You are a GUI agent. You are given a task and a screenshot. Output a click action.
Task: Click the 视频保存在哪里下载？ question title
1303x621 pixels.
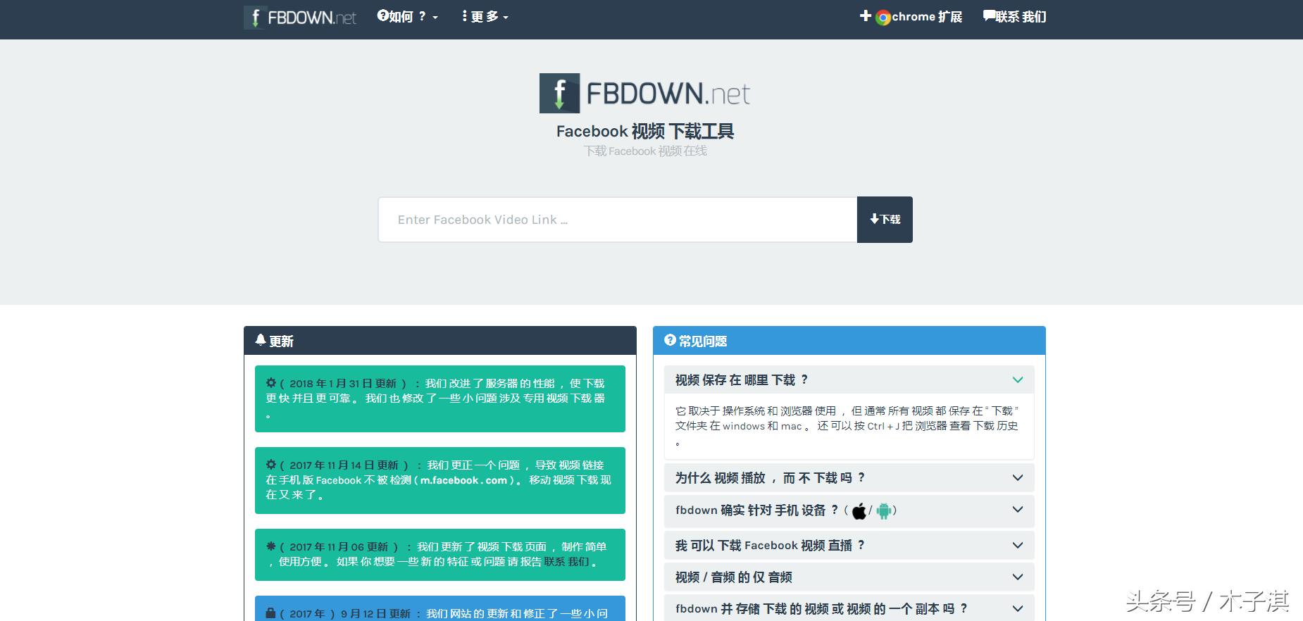(x=742, y=380)
